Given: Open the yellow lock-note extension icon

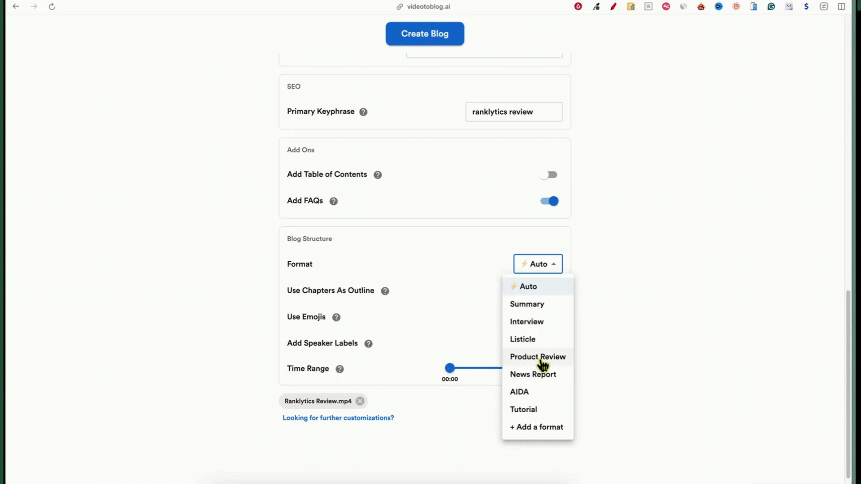Looking at the screenshot, I should pos(631,6).
